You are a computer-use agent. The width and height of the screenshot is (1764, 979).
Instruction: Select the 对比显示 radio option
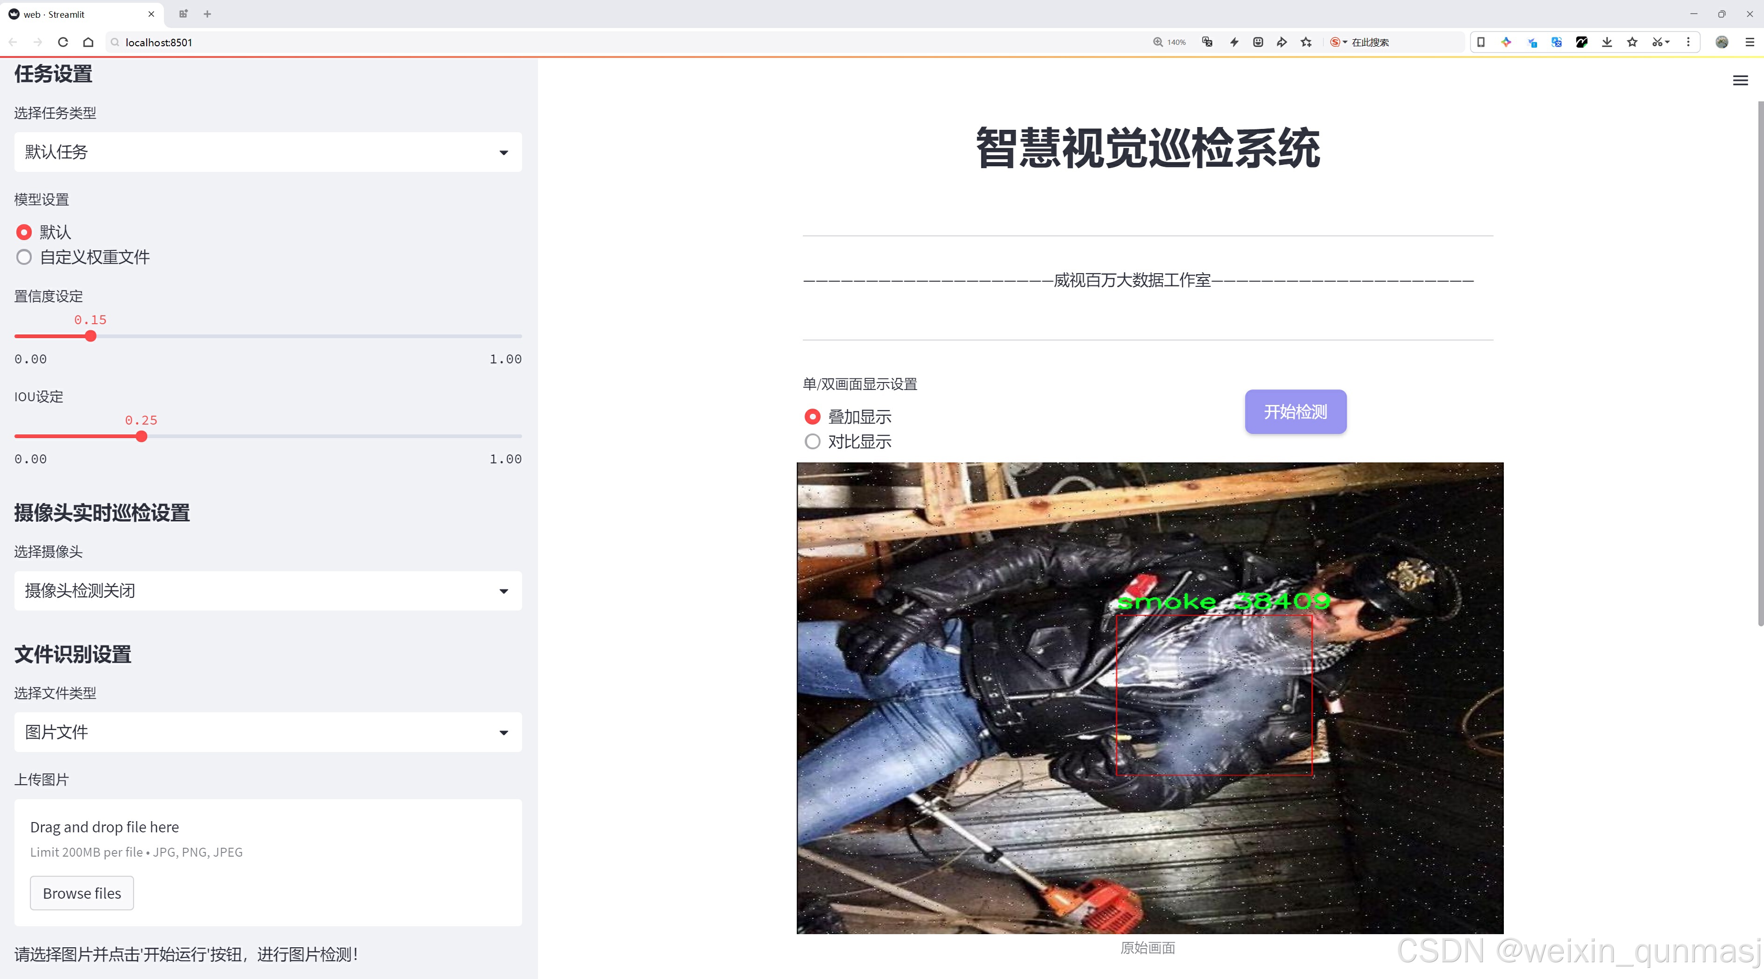tap(812, 441)
